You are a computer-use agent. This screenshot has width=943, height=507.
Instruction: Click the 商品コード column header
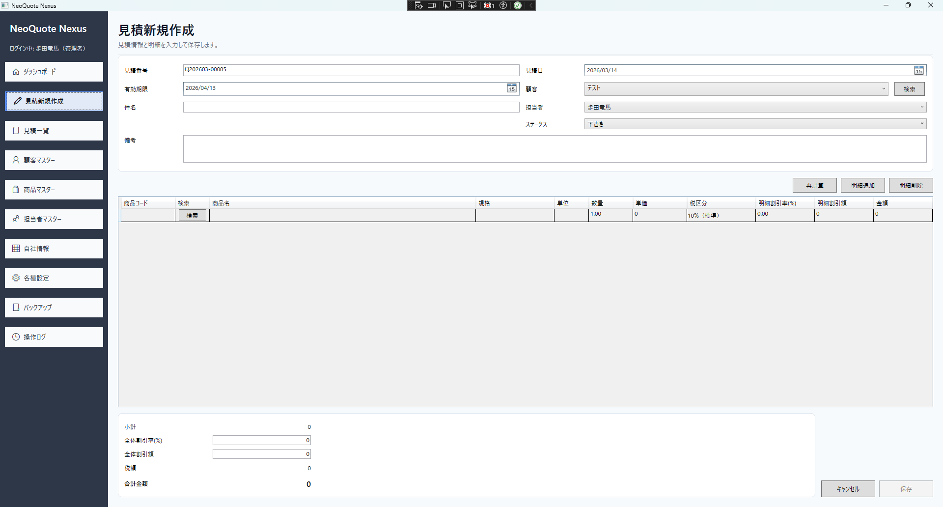pyautogui.click(x=148, y=203)
